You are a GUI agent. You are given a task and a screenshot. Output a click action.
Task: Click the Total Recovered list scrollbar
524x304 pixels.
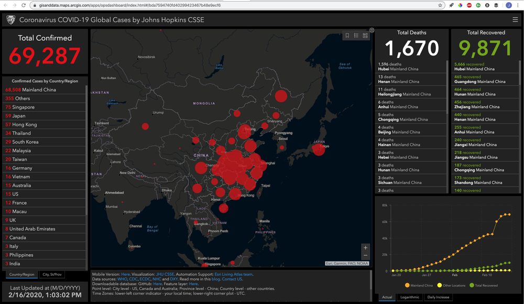[520, 72]
